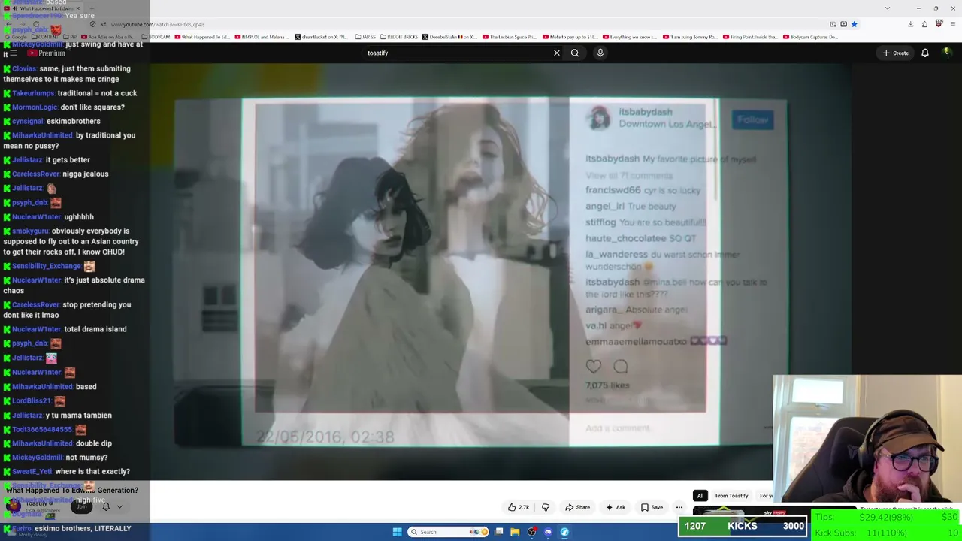Image resolution: width=962 pixels, height=541 pixels.
Task: Close the 'What Happened To Edwin...' browser tab
Action: tap(78, 8)
